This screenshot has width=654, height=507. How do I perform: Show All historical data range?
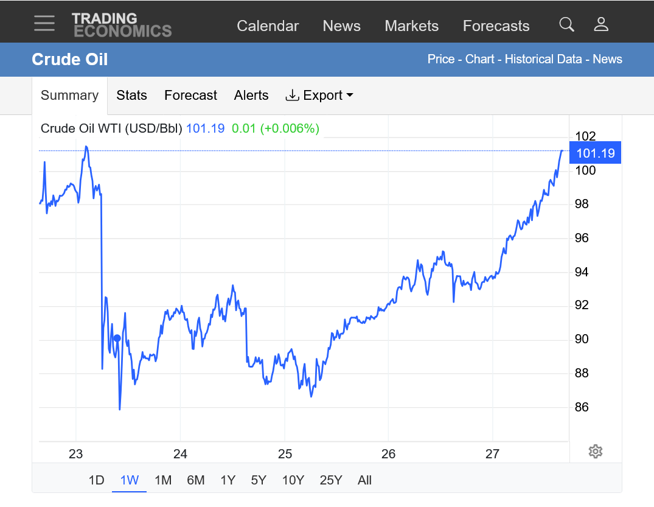click(364, 480)
